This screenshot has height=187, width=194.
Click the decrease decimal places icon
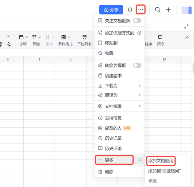click(x=9, y=44)
